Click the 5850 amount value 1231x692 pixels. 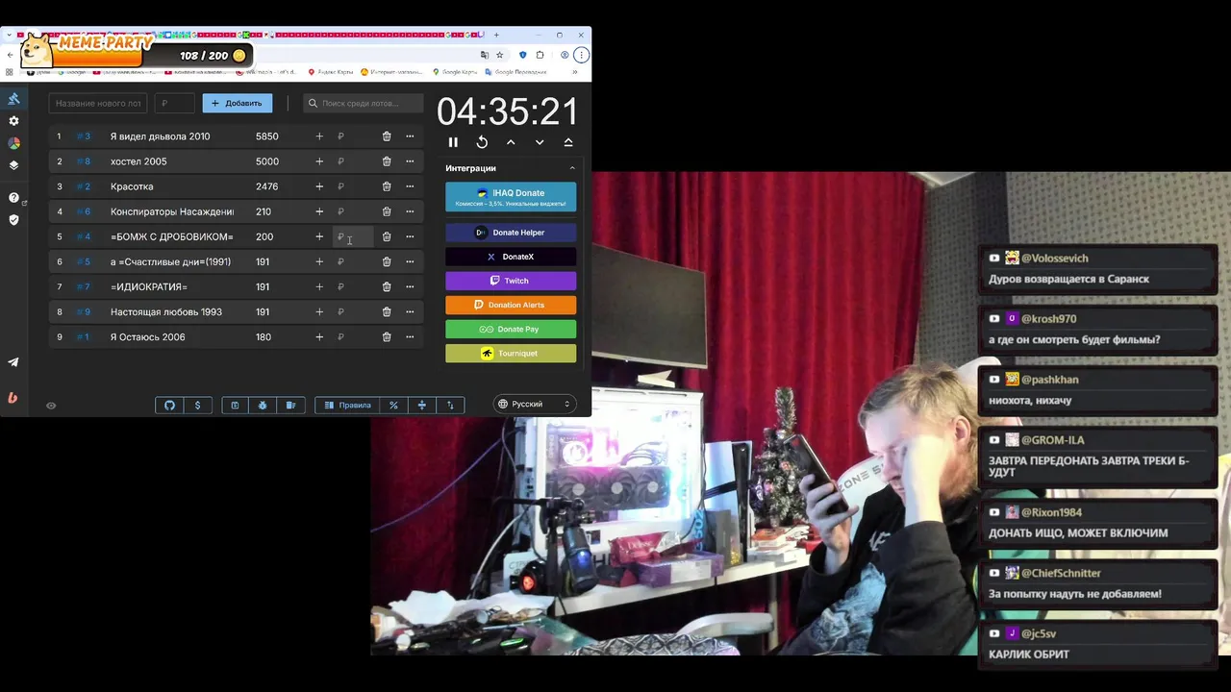click(x=267, y=136)
